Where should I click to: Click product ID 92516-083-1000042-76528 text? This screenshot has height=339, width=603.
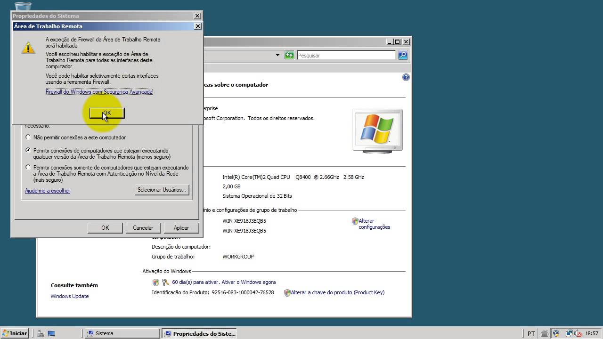point(243,292)
